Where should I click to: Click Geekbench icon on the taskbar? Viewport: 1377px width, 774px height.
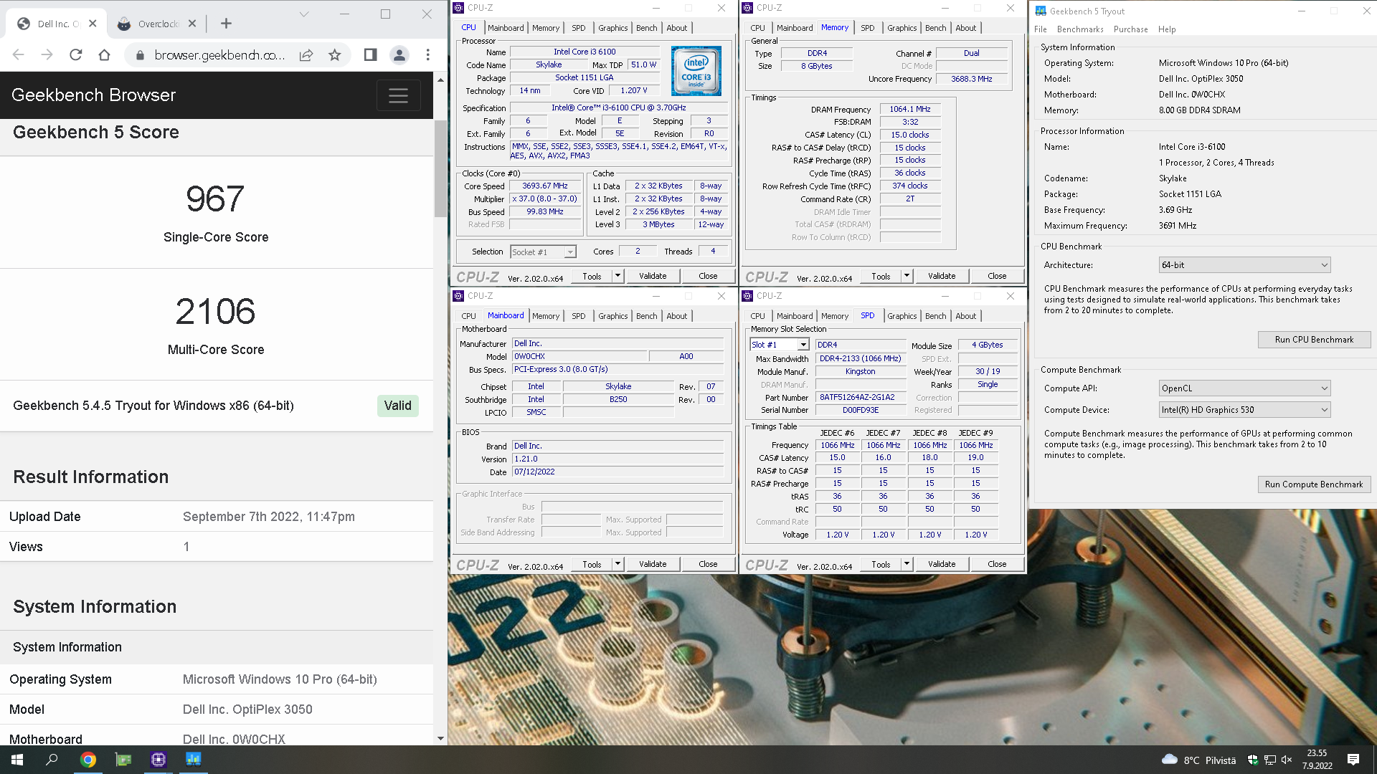click(194, 760)
